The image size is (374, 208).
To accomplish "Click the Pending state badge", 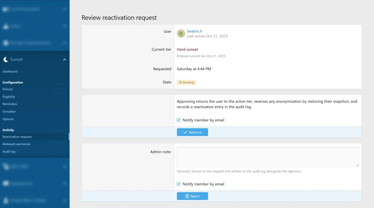I will 186,82.
